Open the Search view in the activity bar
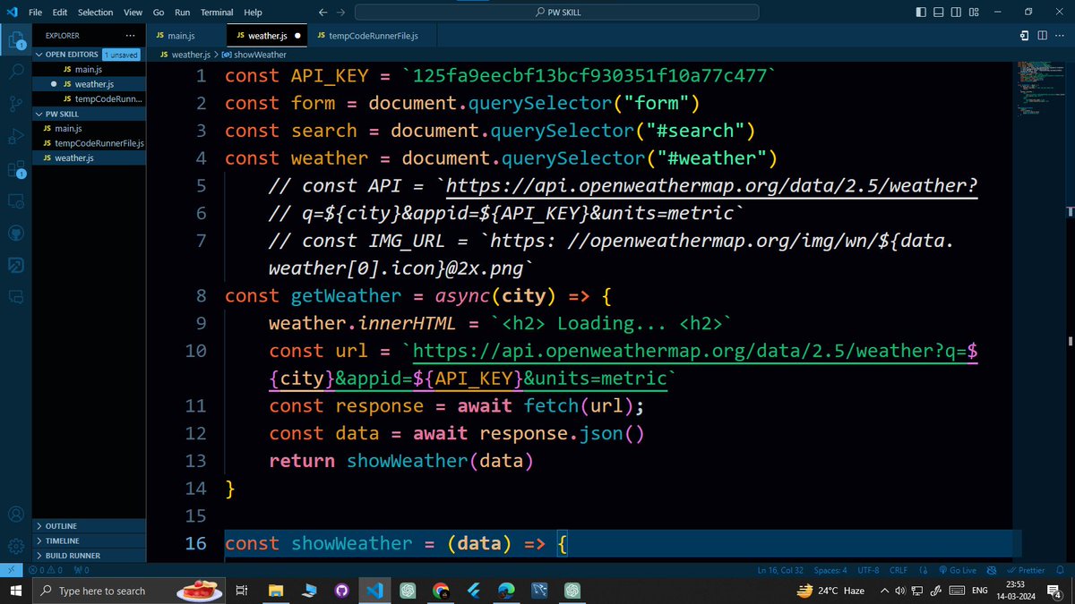 click(16, 72)
